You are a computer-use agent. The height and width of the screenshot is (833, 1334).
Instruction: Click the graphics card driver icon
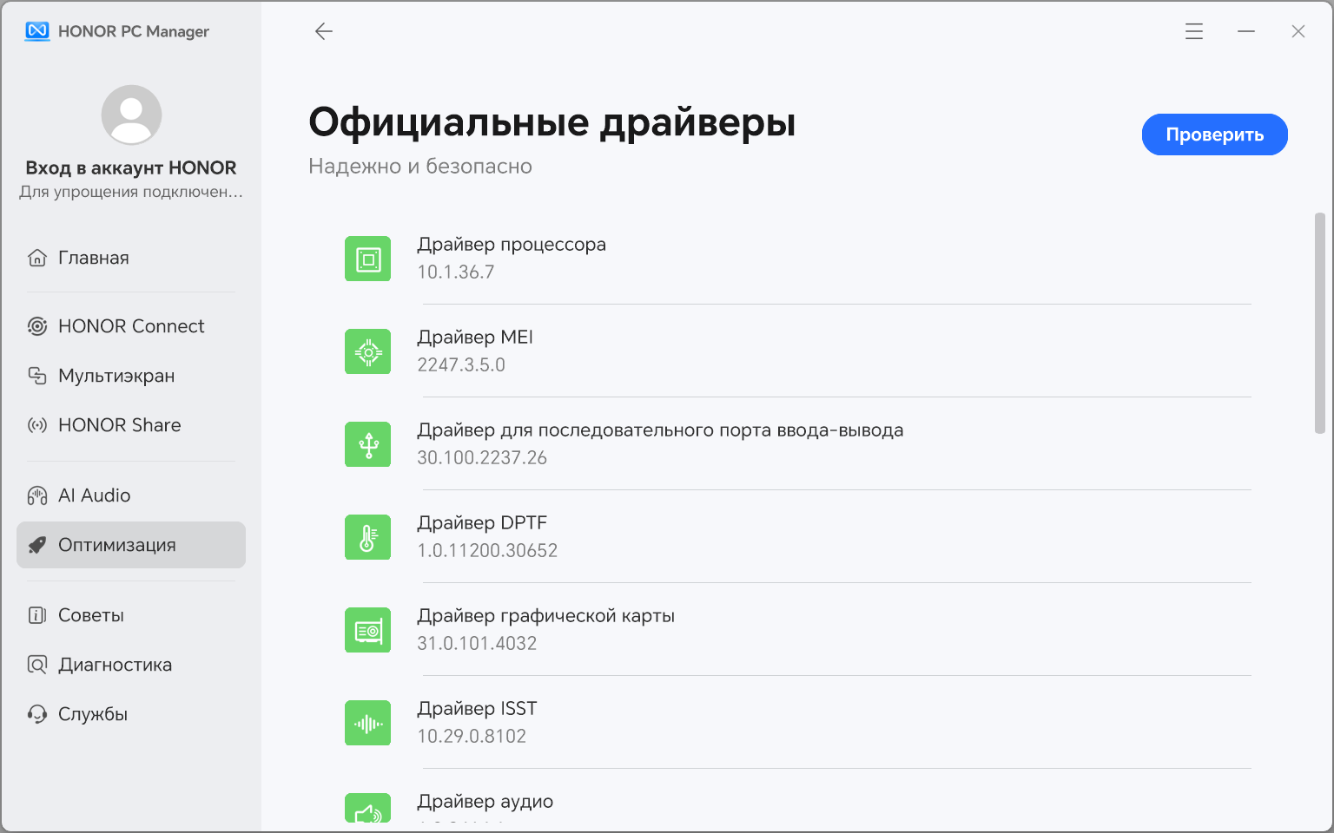368,630
